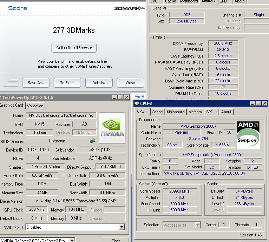Click the Revision value DH-E6

(252, 167)
